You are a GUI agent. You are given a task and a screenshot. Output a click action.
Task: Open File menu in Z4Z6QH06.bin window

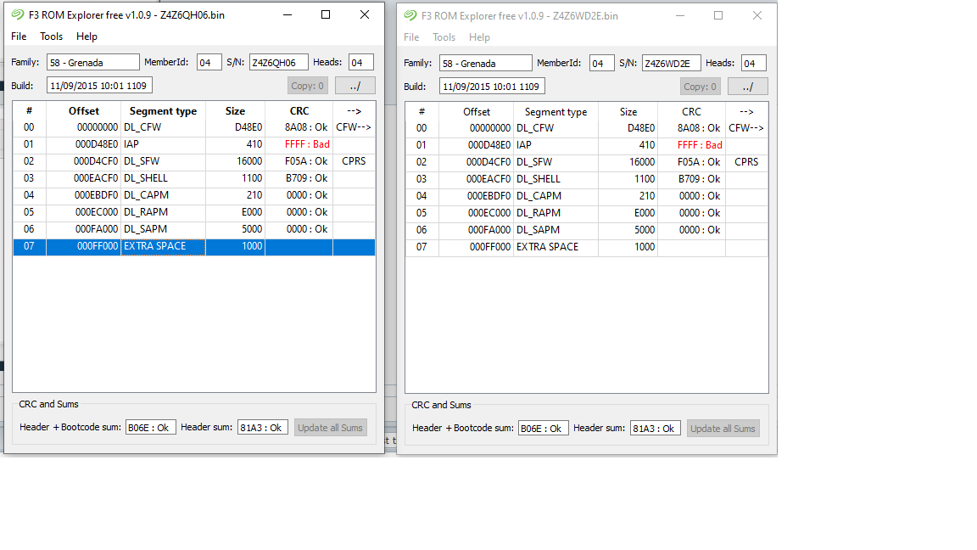click(x=19, y=36)
